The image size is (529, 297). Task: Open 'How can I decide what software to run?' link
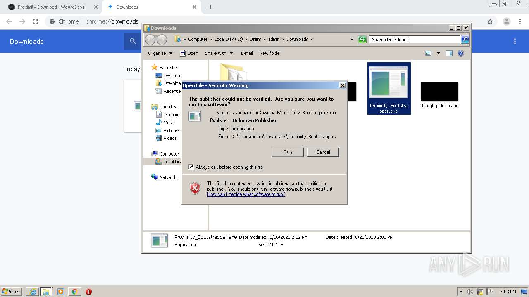(x=246, y=194)
